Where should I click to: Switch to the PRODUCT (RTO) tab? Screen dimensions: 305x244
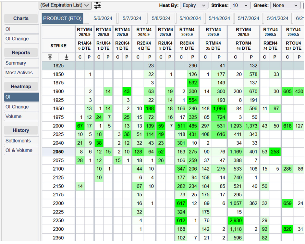pyautogui.click(x=62, y=18)
